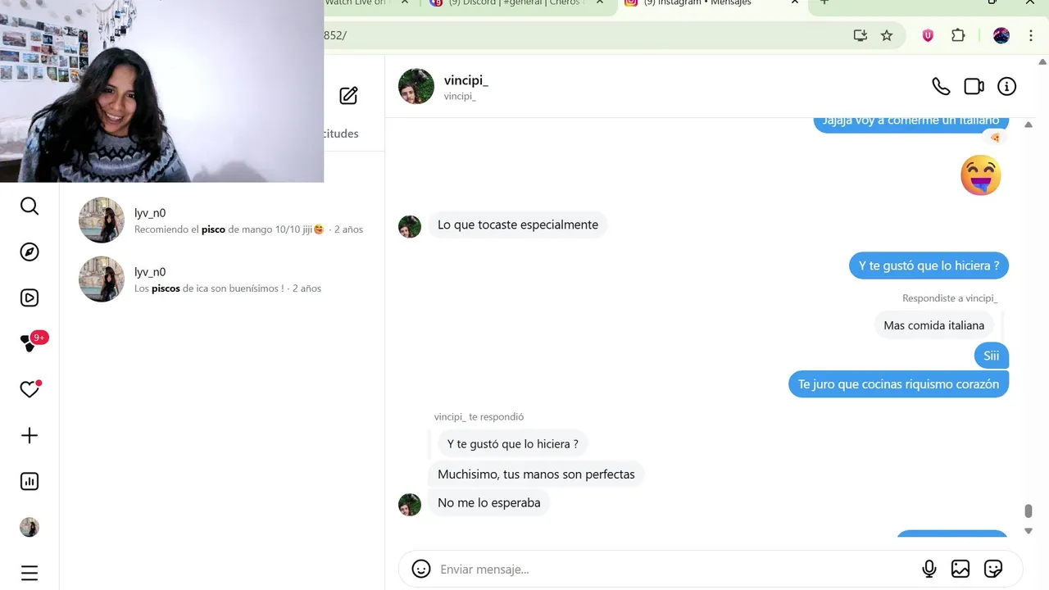Click the chat scrollbar down arrow
This screenshot has width=1049, height=590.
click(x=1029, y=531)
